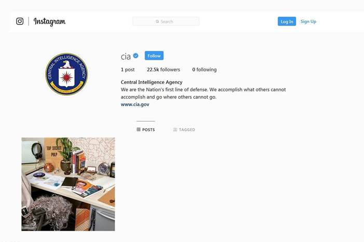Click the Log In button
The image size is (364, 242).
[x=287, y=22]
